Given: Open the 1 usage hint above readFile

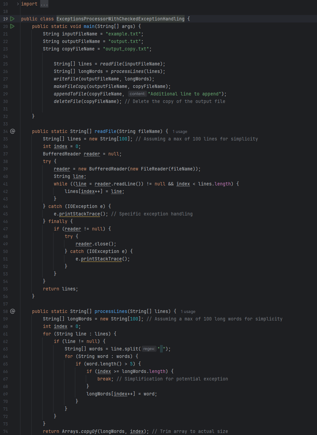Looking at the screenshot, I should [x=180, y=131].
